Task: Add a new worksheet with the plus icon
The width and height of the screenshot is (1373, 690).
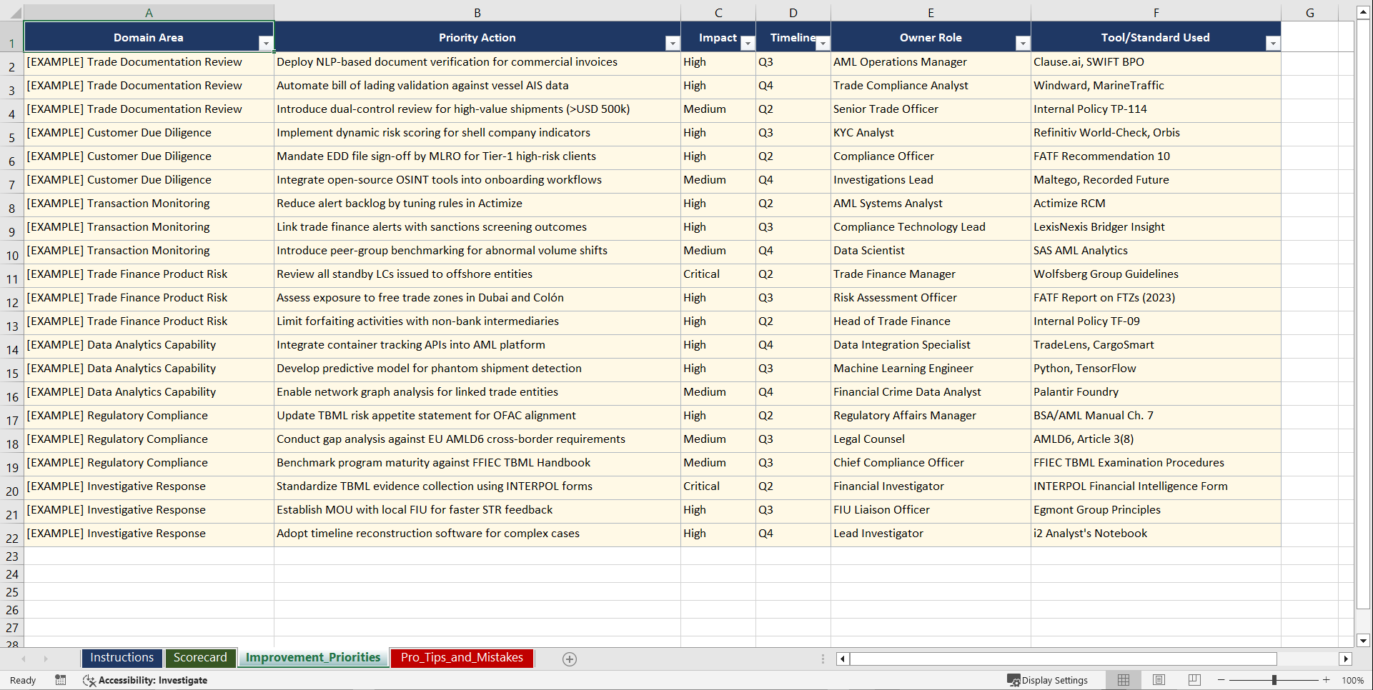Action: [x=570, y=659]
